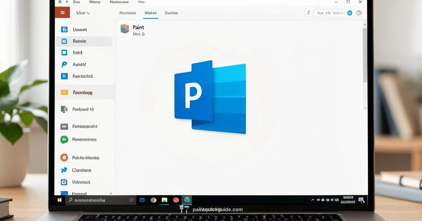Open the notifications button in the system tray

pyautogui.click(x=362, y=200)
